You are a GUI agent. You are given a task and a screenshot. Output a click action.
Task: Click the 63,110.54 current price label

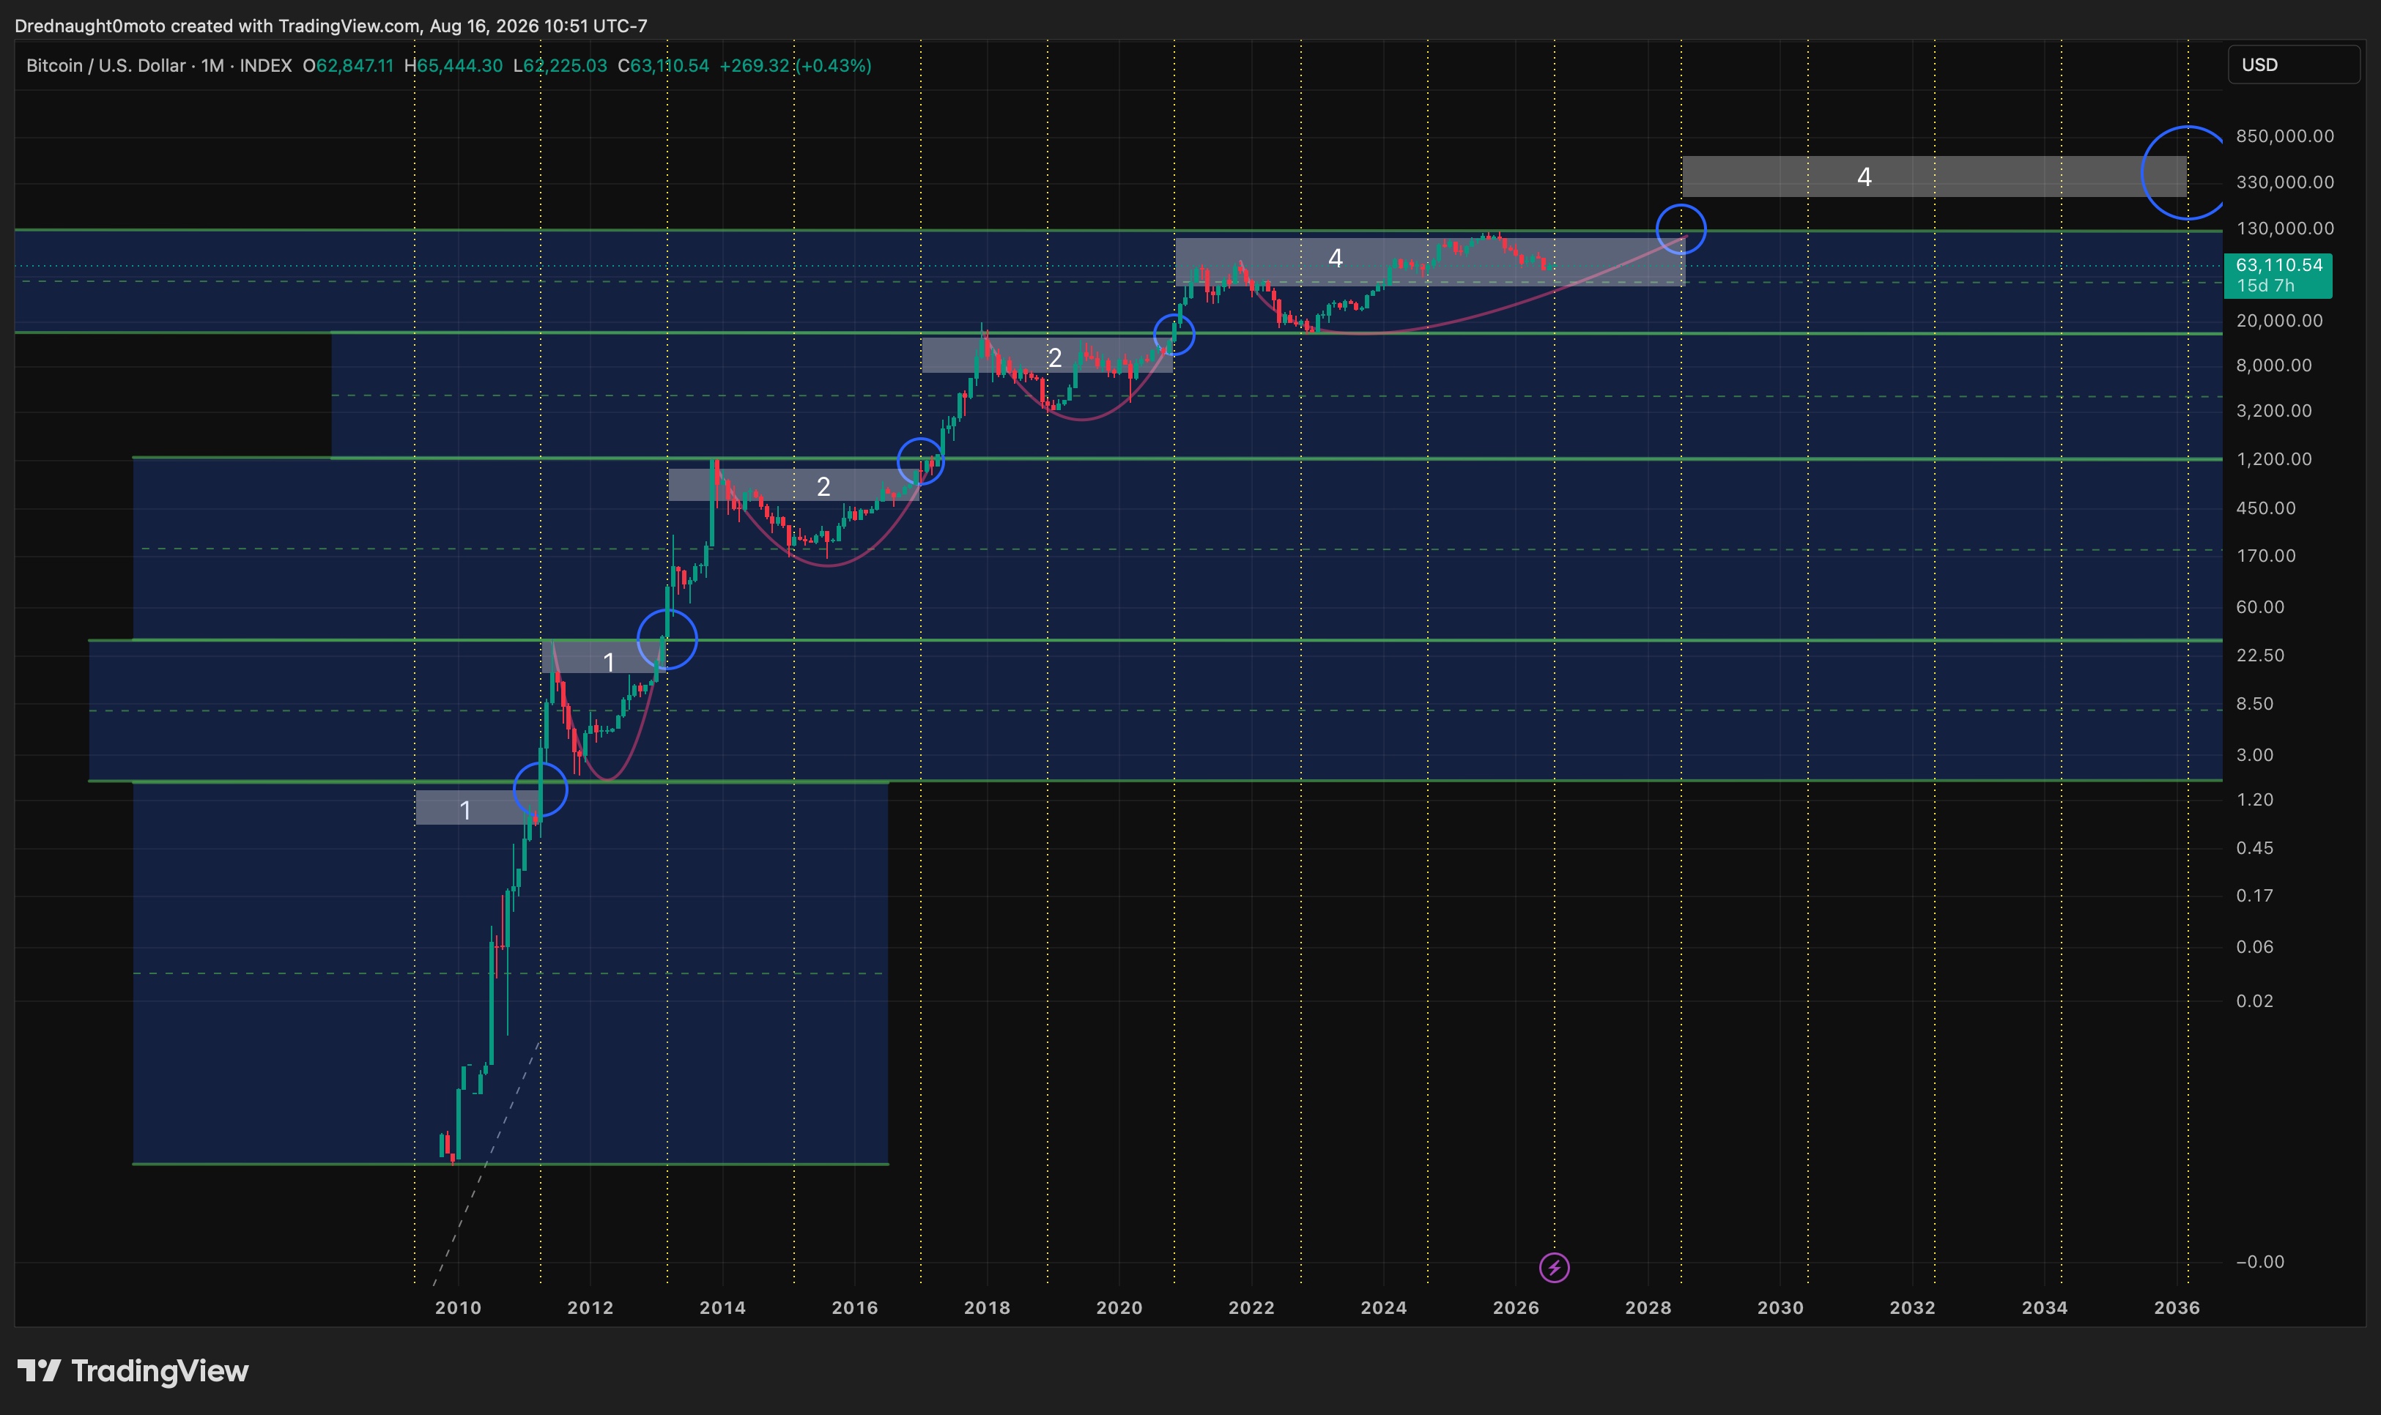point(2279,265)
